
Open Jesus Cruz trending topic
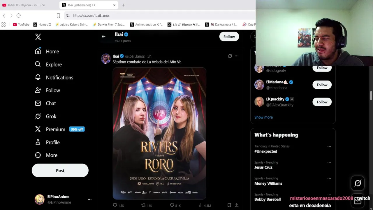(263, 167)
